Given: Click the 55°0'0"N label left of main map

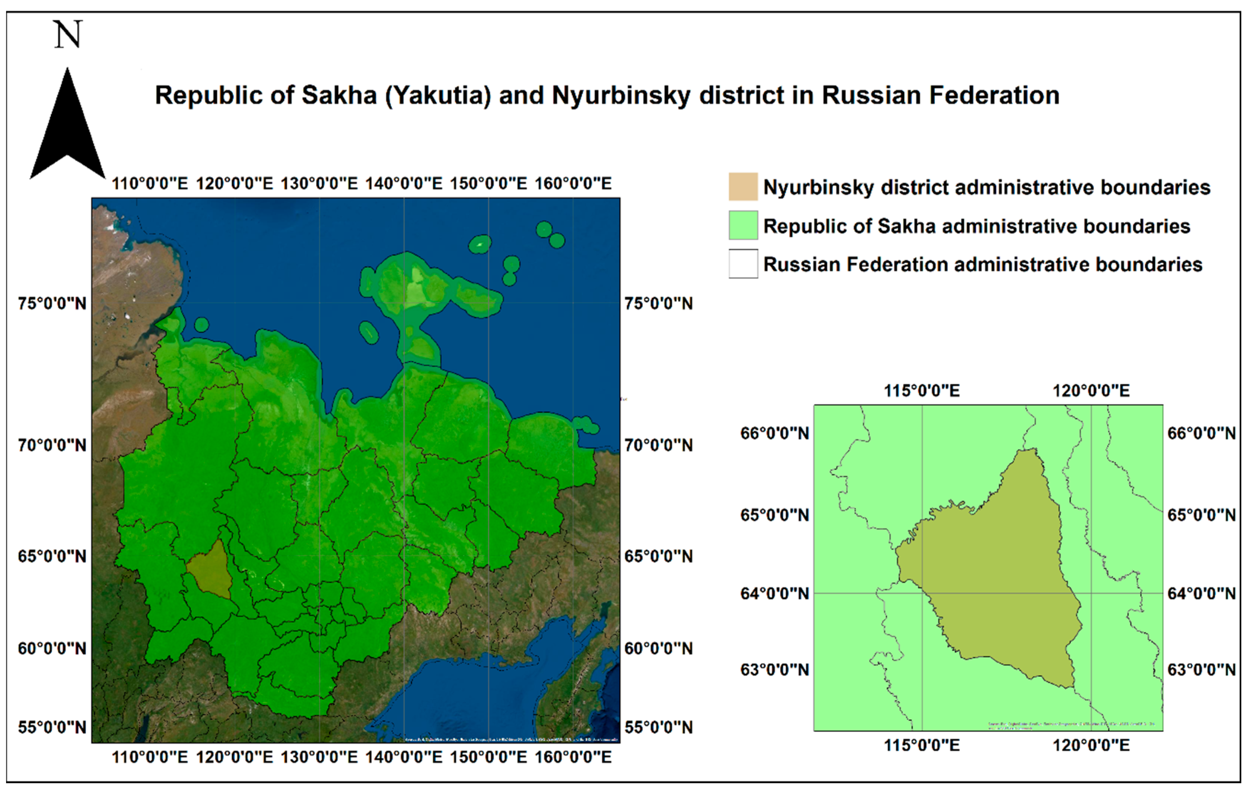Looking at the screenshot, I should pos(52,727).
